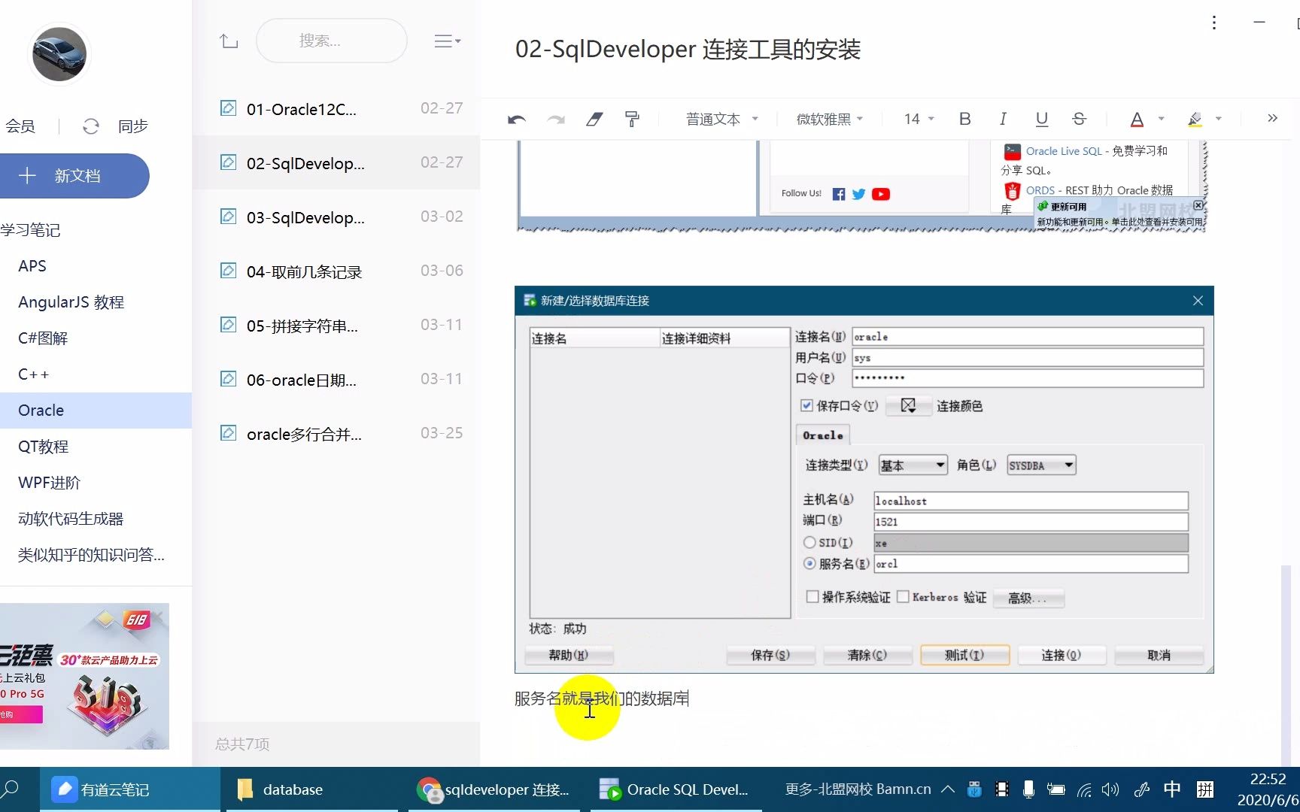Screen dimensions: 1300x812
Task: Select the WPF进阶 folder
Action: point(96,483)
